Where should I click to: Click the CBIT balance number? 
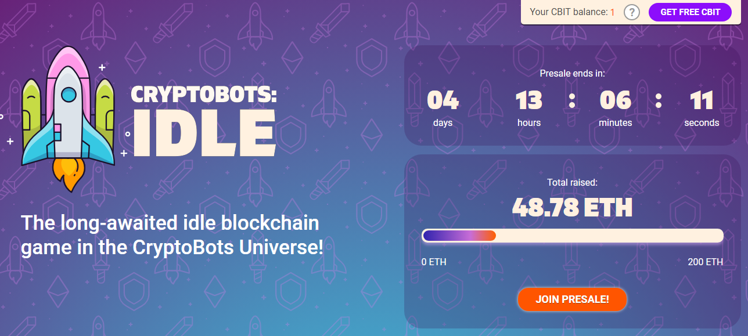612,12
